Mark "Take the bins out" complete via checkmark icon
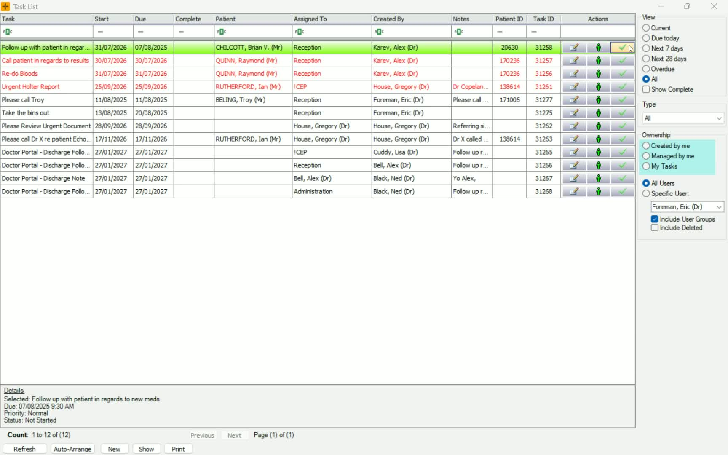The image size is (728, 455). click(x=622, y=113)
